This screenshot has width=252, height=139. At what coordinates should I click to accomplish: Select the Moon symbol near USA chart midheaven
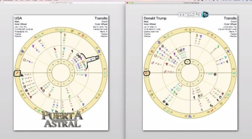(x=65, y=35)
